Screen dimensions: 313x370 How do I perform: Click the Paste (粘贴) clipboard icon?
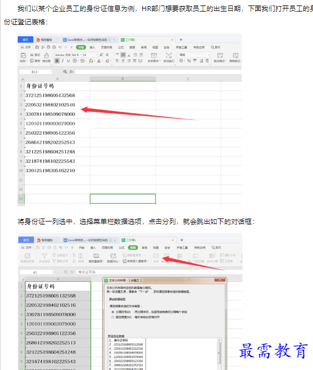[x=23, y=55]
